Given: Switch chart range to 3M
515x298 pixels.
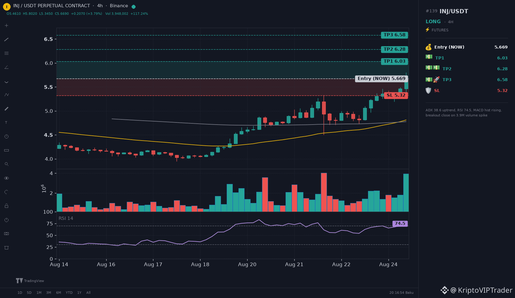Looking at the screenshot, I should pyautogui.click(x=49, y=293).
